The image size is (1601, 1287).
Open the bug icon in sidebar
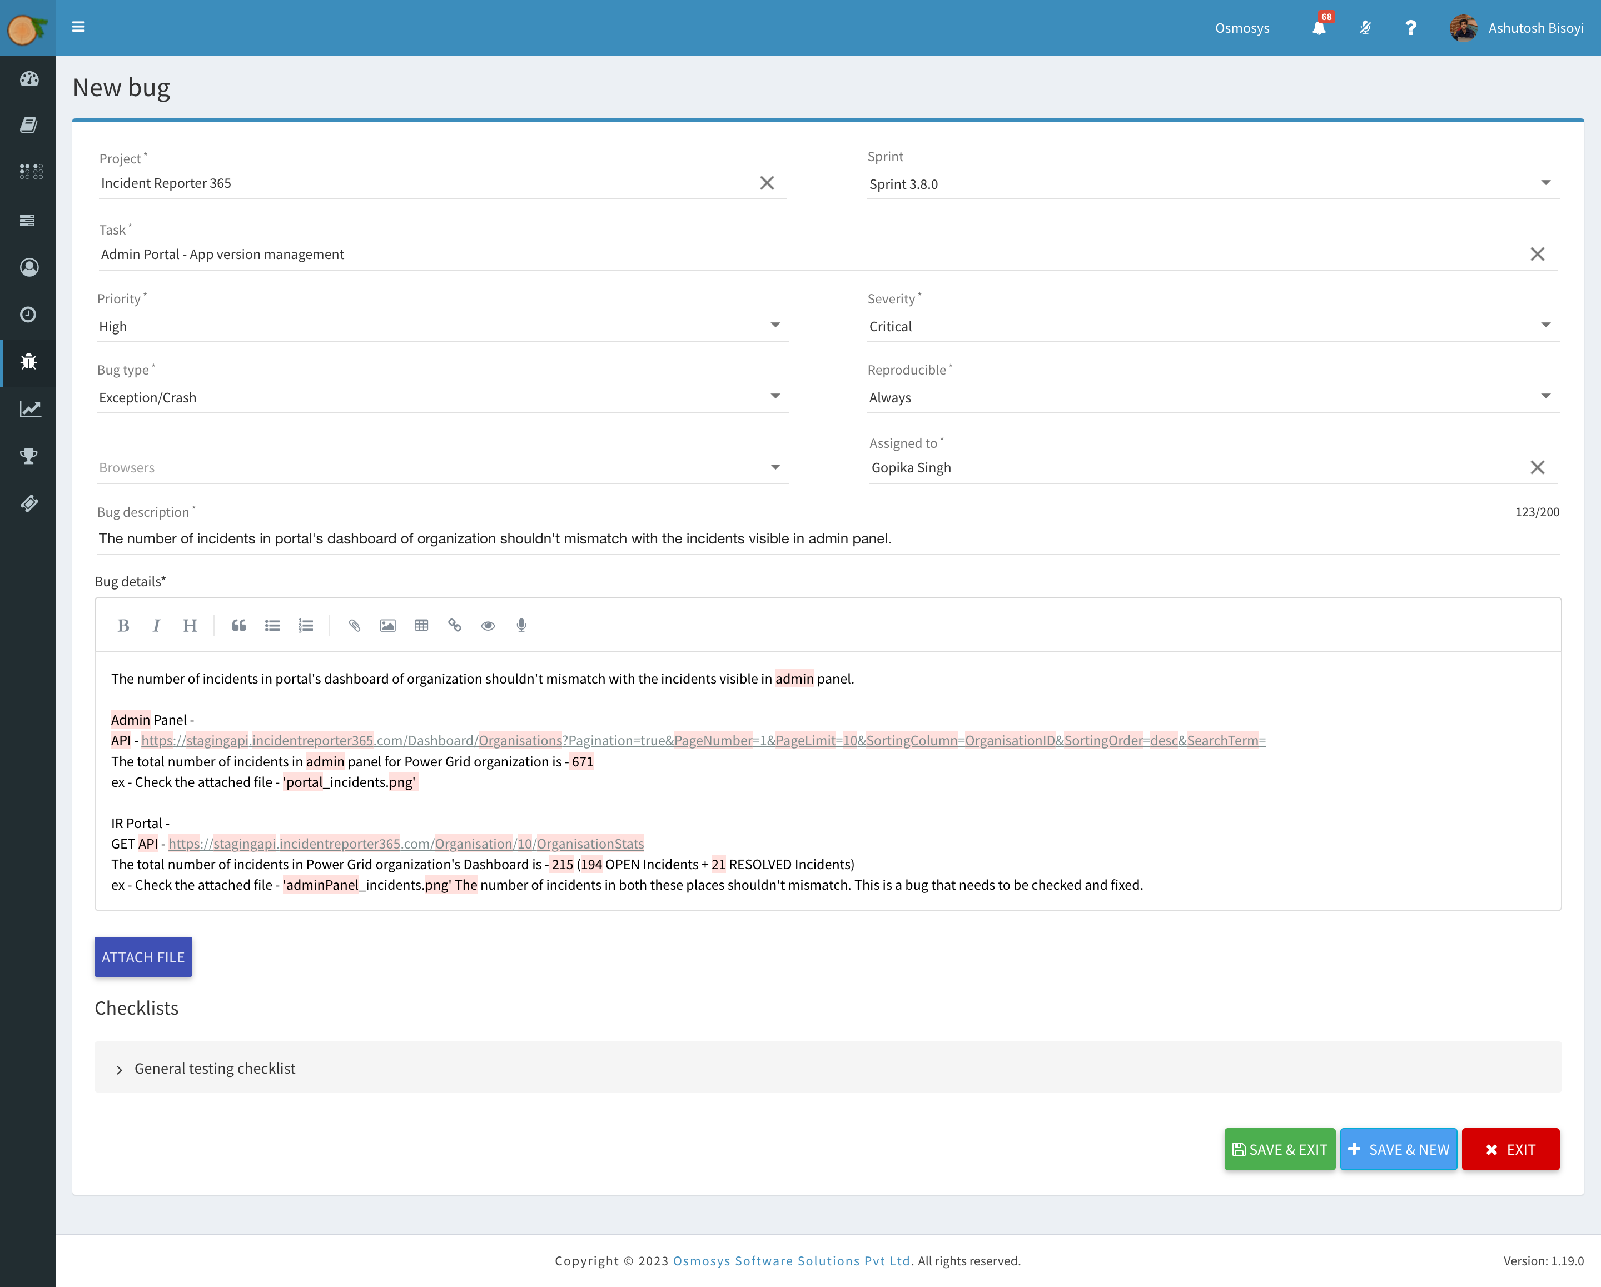[28, 361]
